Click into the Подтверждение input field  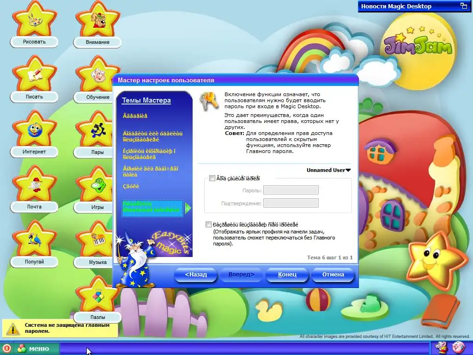291,203
